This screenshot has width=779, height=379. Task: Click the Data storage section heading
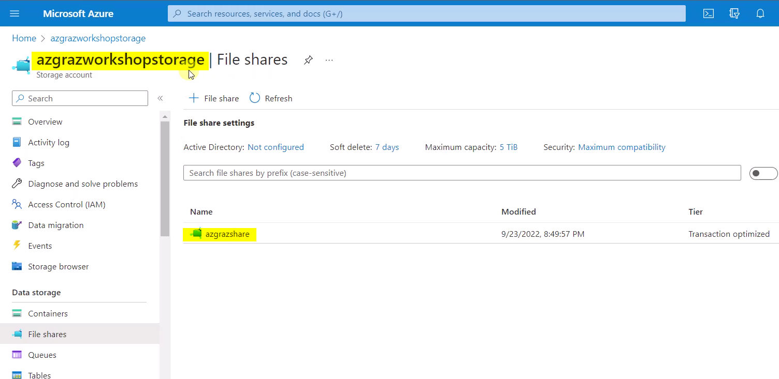coord(36,292)
